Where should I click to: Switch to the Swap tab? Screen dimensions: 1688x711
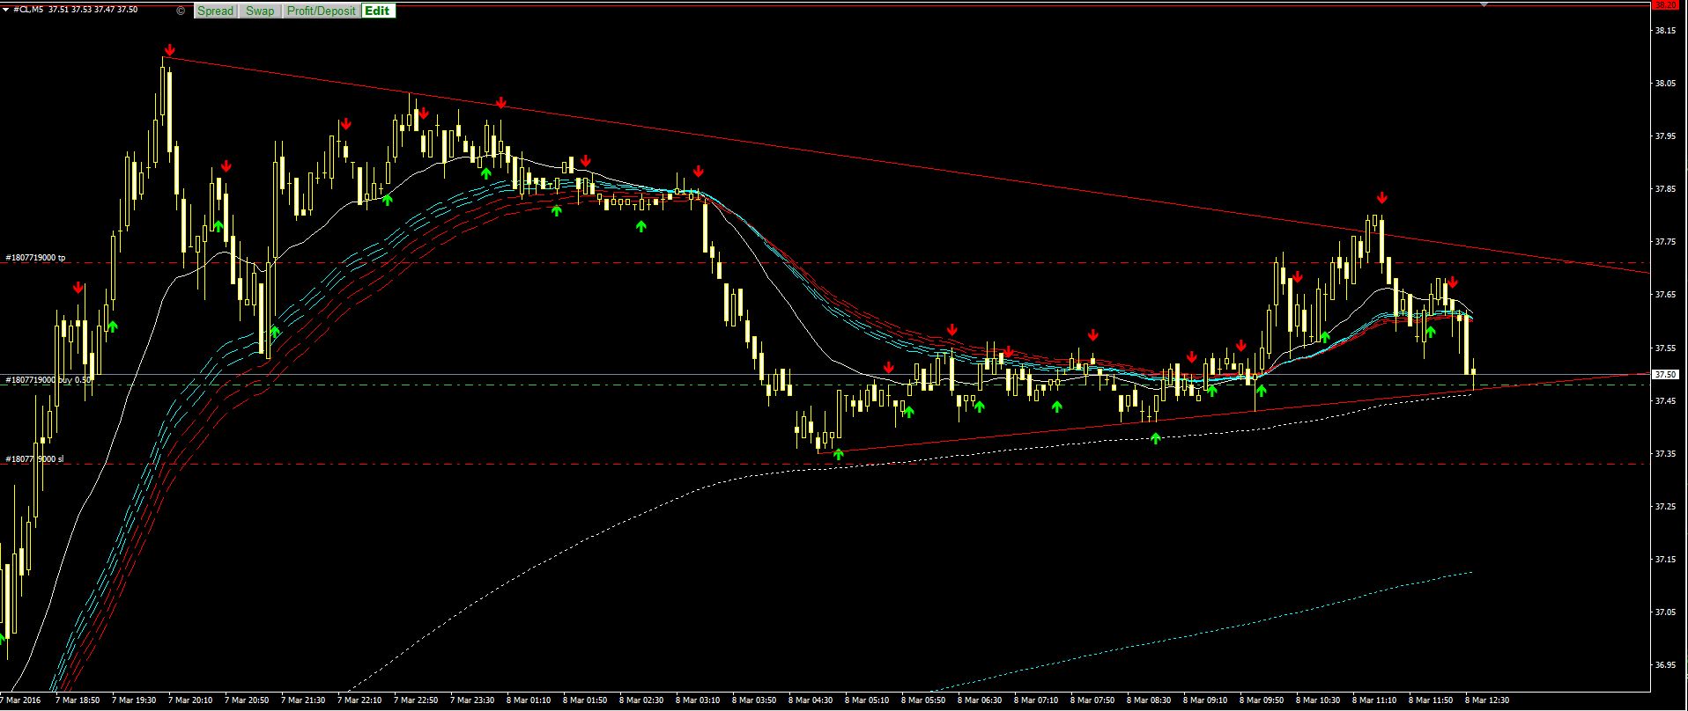pos(259,11)
